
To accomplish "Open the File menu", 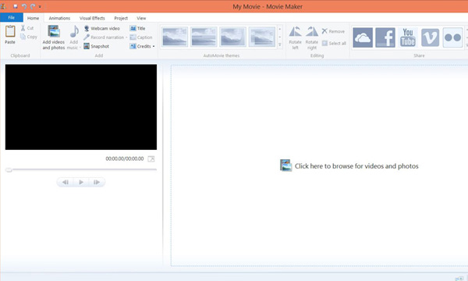I will (x=12, y=18).
